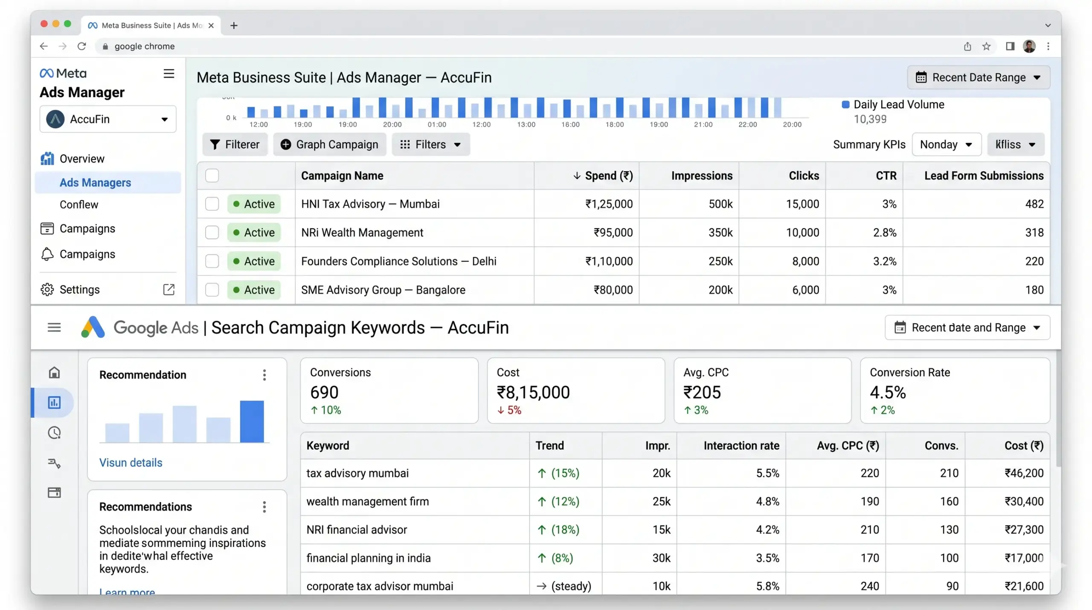This screenshot has height=610, width=1092.
Task: Open Google Ads billing card icon
Action: click(x=54, y=493)
